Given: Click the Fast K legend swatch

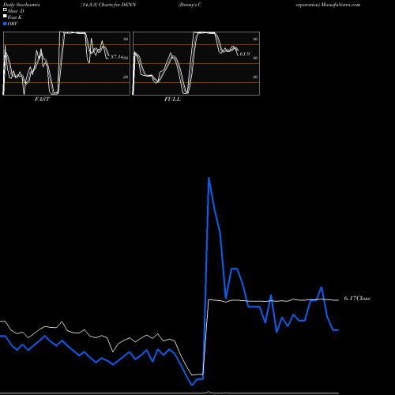Looking at the screenshot, I should pos(5,17).
